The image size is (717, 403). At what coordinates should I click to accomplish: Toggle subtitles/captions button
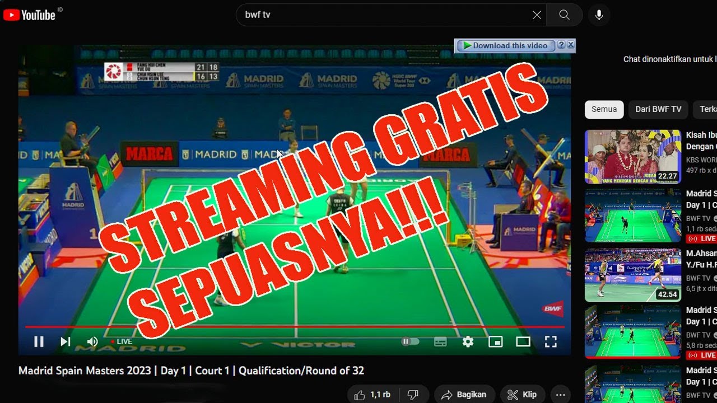[x=440, y=341]
